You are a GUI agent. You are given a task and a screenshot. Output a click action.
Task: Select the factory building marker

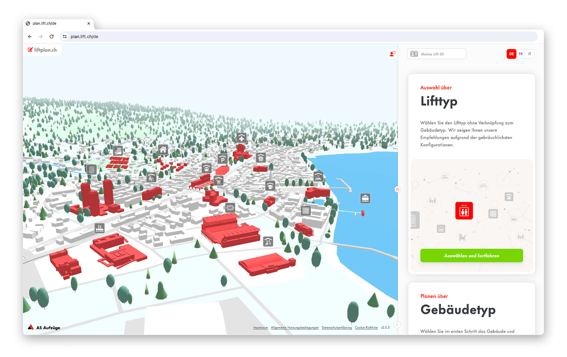click(100, 228)
